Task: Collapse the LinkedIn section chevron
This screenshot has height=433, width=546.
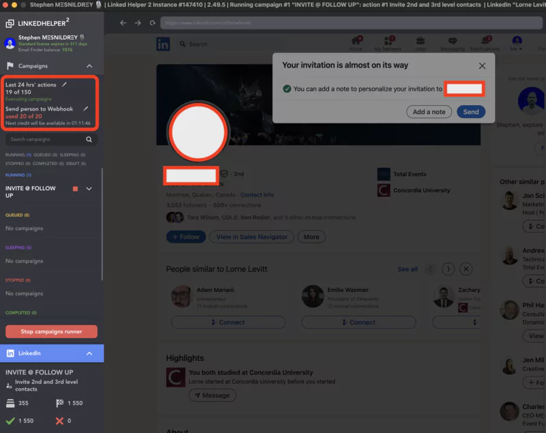Action: coord(89,353)
